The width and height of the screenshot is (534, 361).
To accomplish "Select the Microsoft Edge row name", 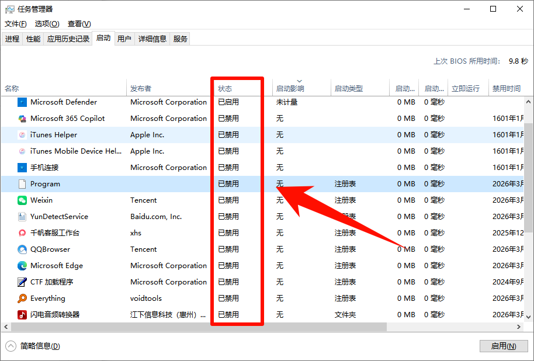I will 57,266.
